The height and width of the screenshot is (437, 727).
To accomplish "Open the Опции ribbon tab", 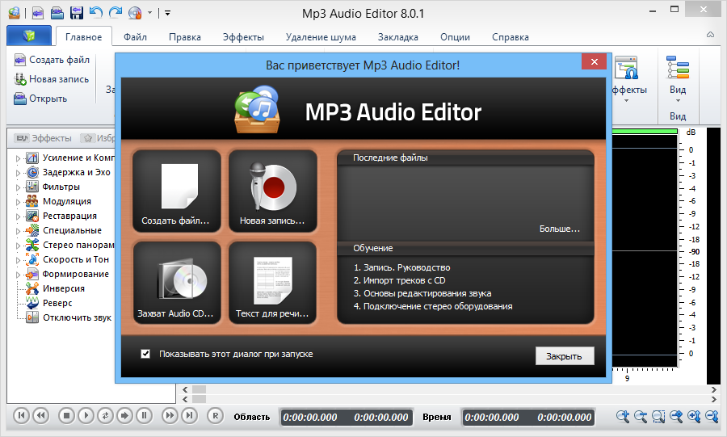I will pos(455,37).
